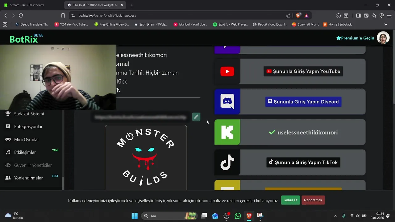Open the Brave hamburger menu
The width and height of the screenshot is (395, 222).
coord(389,15)
